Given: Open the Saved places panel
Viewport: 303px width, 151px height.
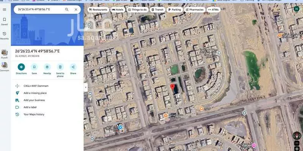Looking at the screenshot, I should click(4, 21).
